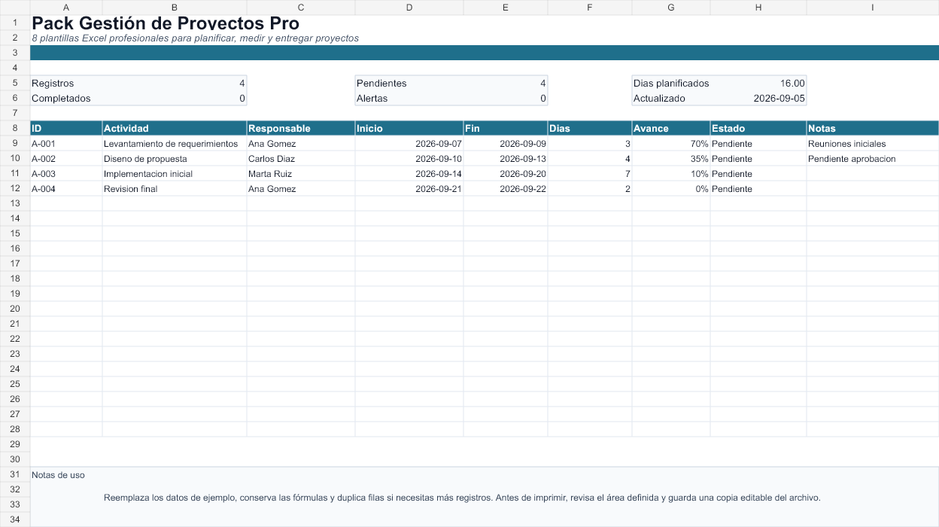Select 'Carlos Diaz' responsable cell

[x=301, y=158]
